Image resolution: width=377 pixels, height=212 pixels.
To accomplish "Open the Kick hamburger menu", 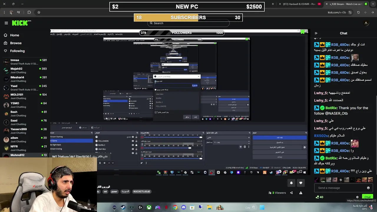I will [x=6, y=23].
